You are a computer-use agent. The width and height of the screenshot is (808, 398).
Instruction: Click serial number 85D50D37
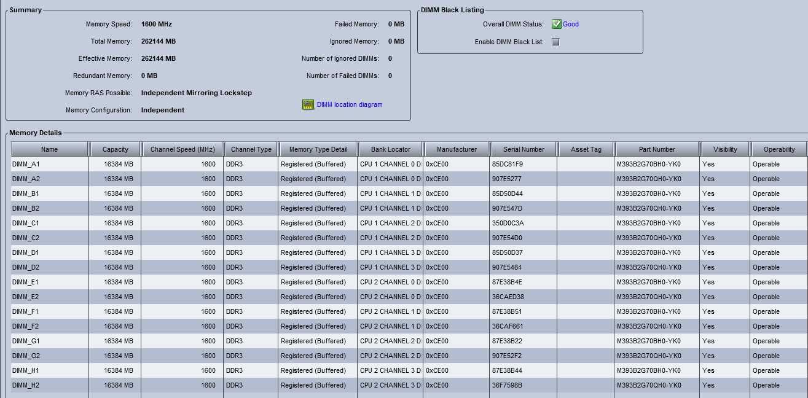508,252
